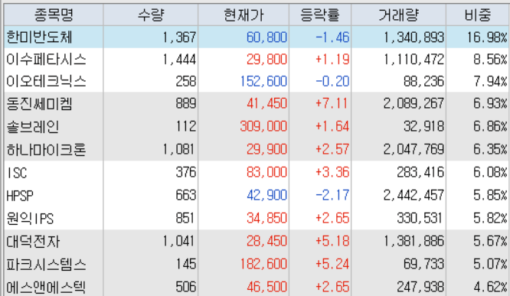Click current price 83,000
Viewport: 510px width, 296px height.
pyautogui.click(x=266, y=172)
